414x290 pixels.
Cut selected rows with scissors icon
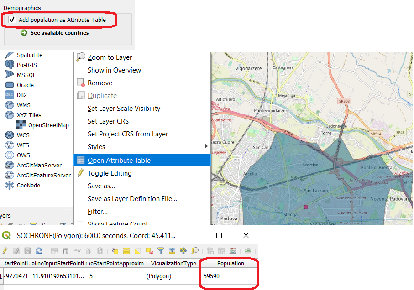tap(77, 251)
